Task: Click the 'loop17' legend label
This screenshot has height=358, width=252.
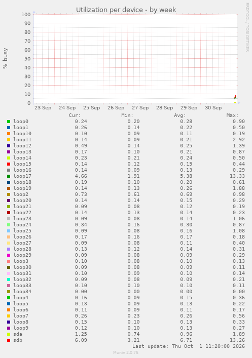Action: [x=22, y=176]
